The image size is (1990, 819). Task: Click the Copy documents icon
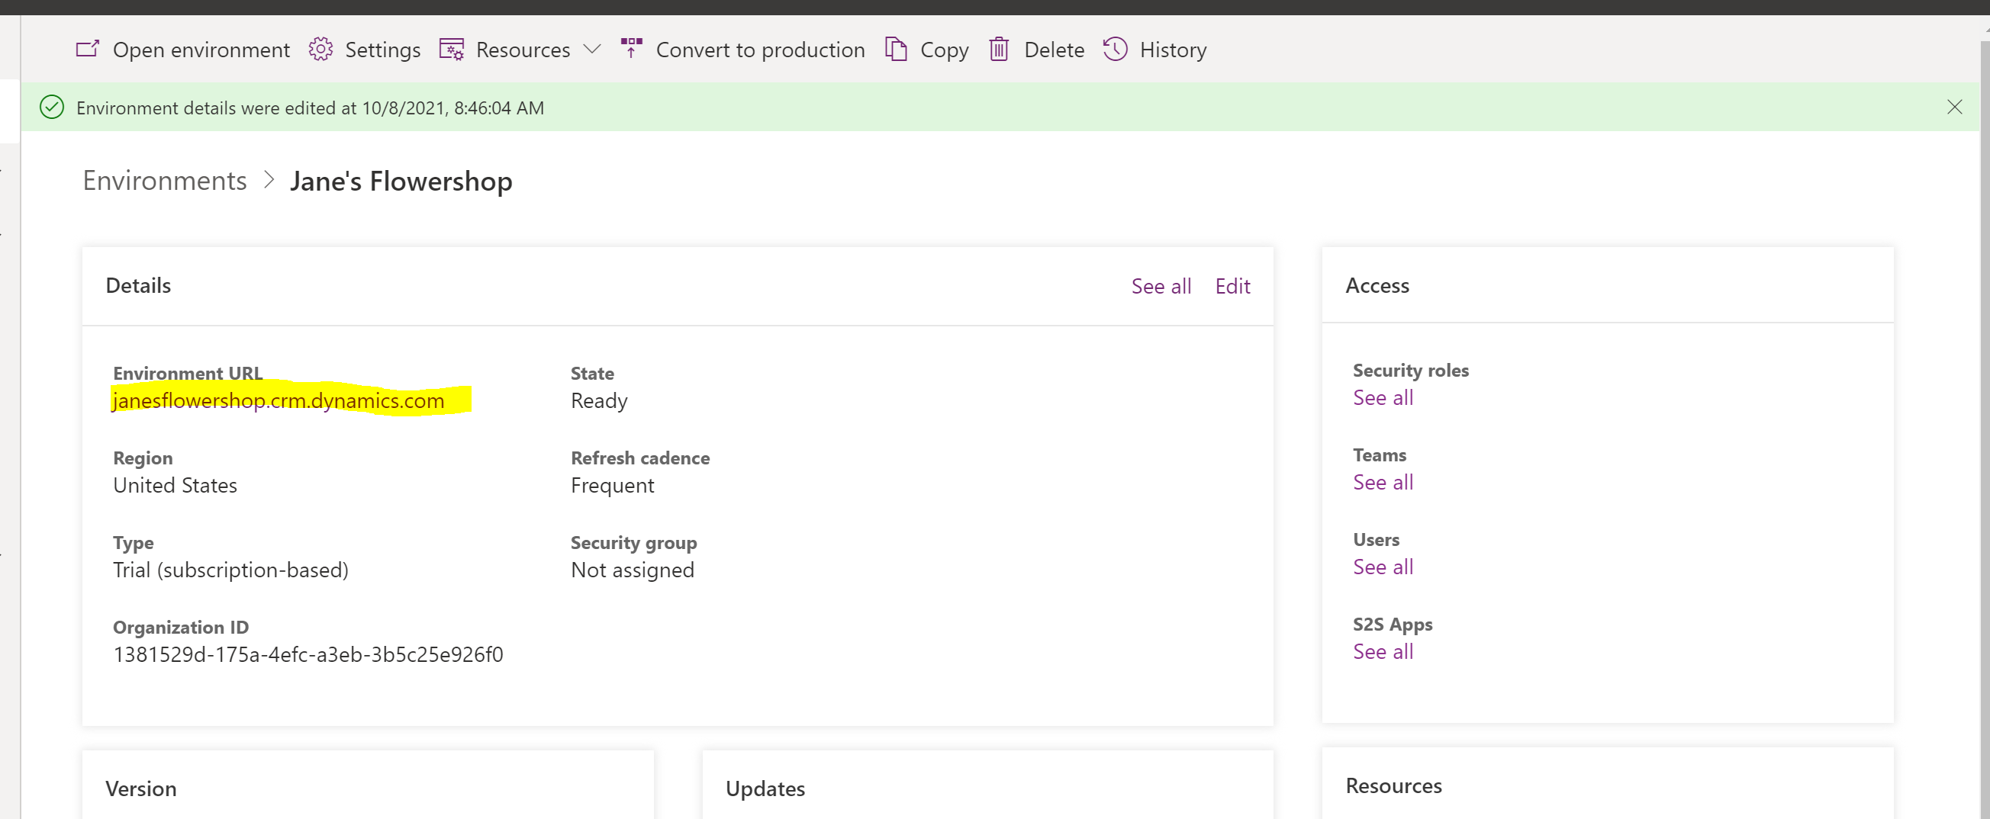point(896,50)
